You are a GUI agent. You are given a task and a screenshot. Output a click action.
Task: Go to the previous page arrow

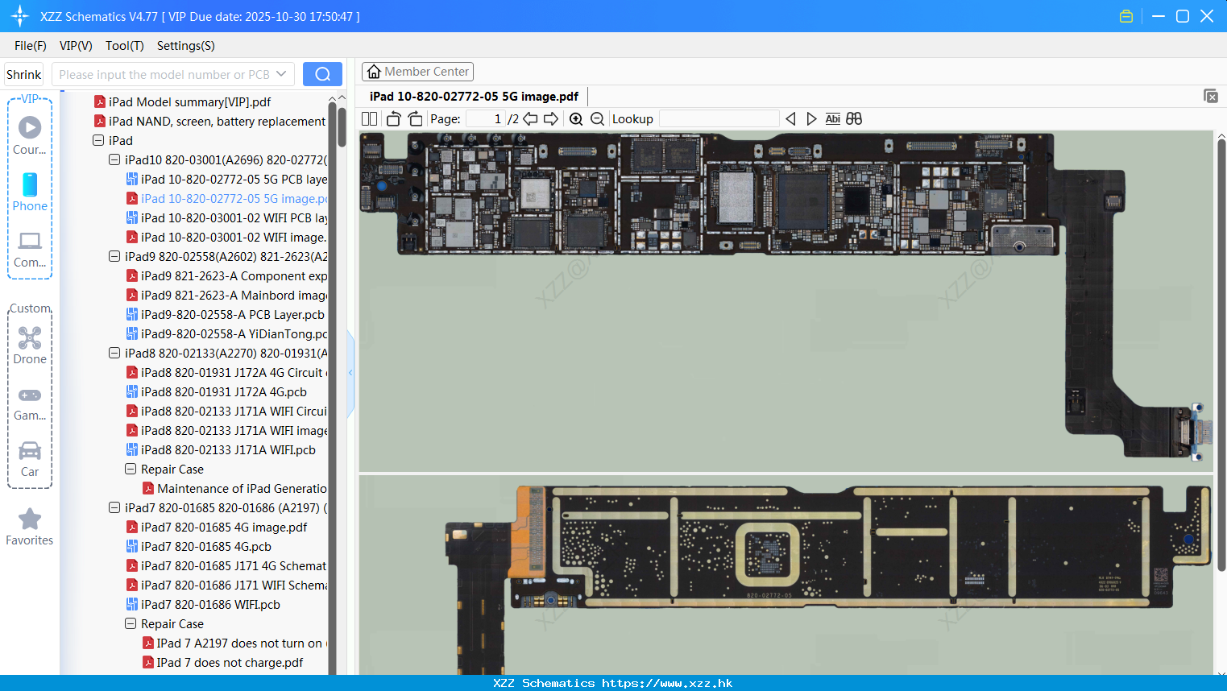tap(530, 118)
